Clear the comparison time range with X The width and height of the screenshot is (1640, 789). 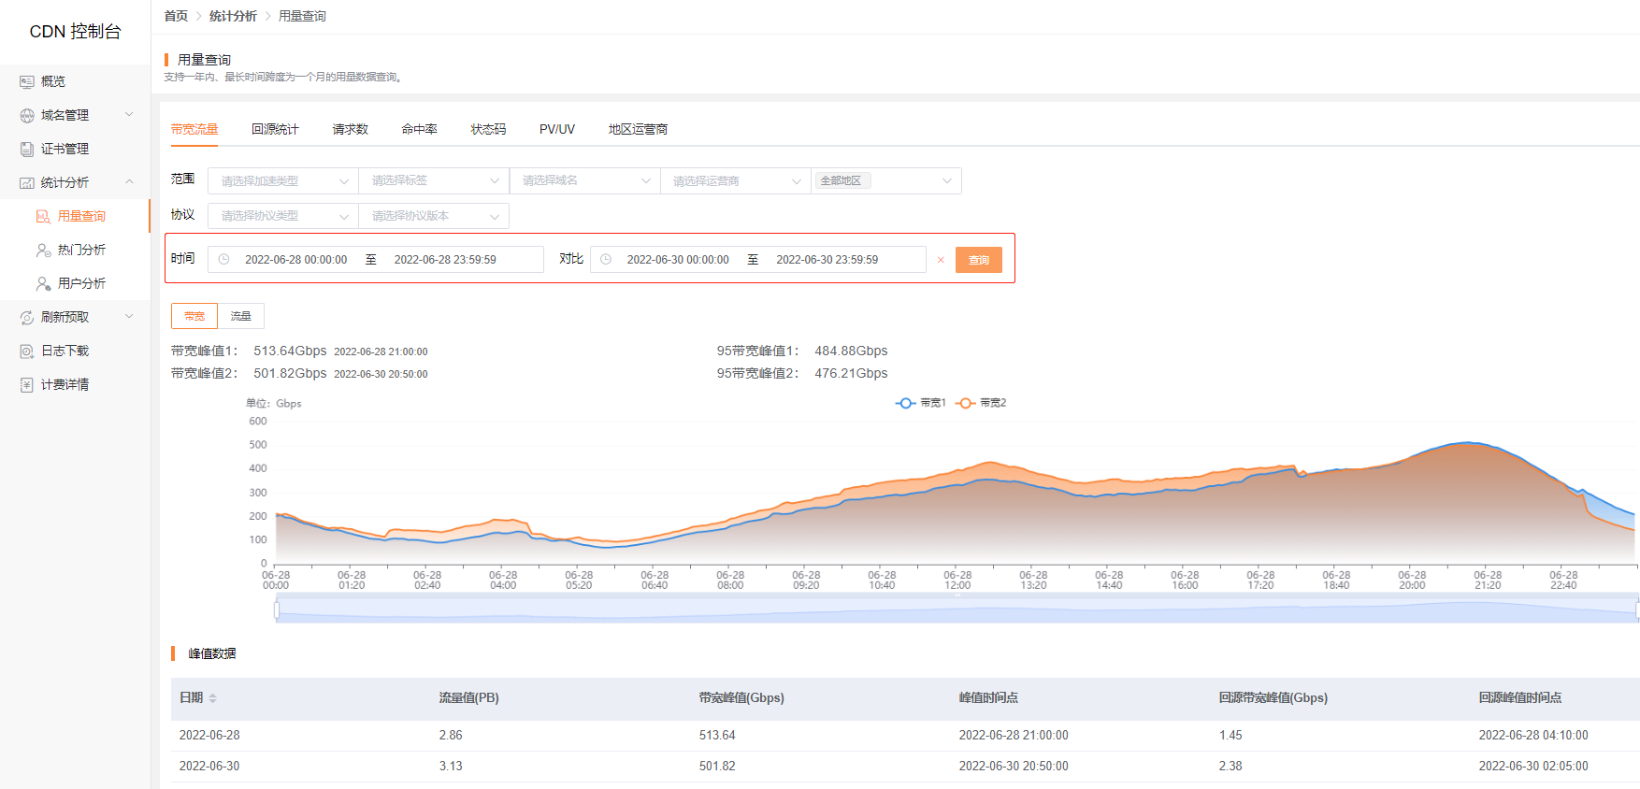pos(941,261)
